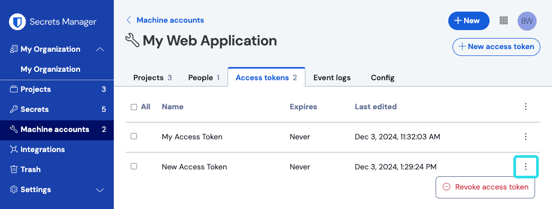This screenshot has width=552, height=209.
Task: Click the three-dot menu for New Access Token
Action: click(526, 166)
